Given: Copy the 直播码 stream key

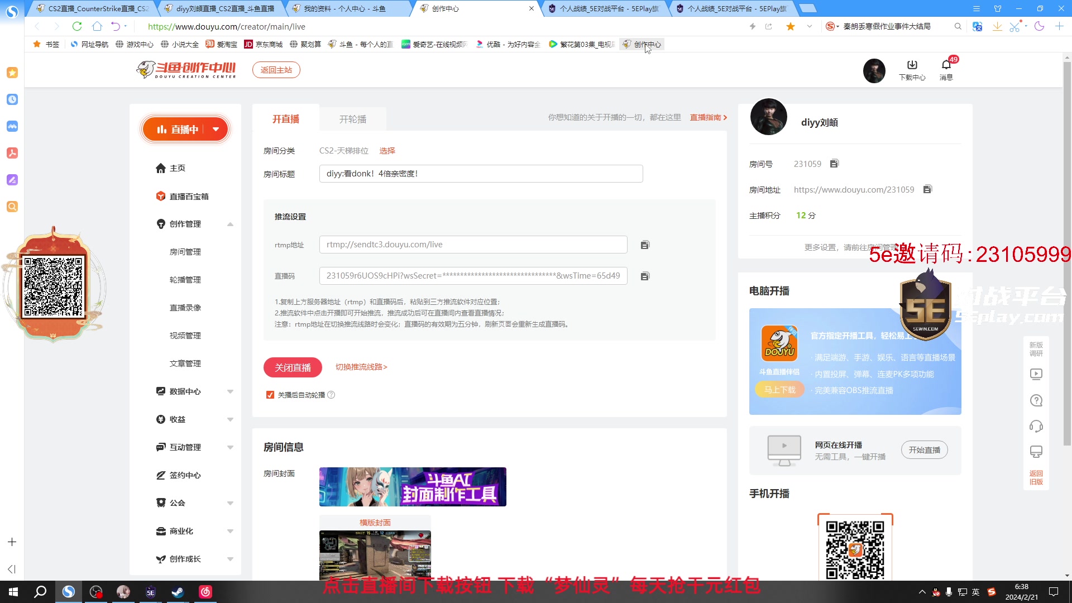Looking at the screenshot, I should [645, 275].
